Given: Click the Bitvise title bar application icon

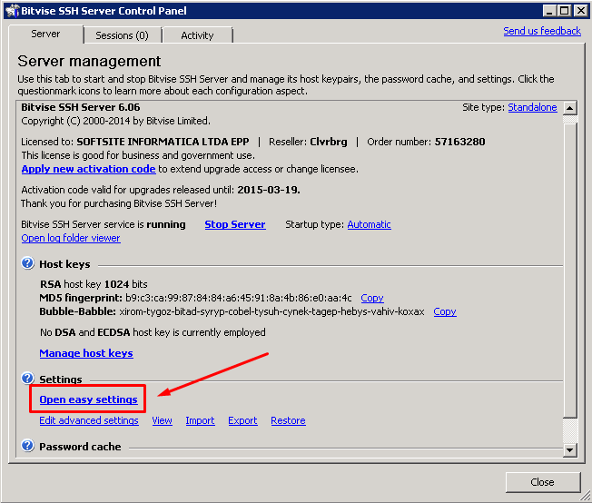Looking at the screenshot, I should tap(11, 11).
